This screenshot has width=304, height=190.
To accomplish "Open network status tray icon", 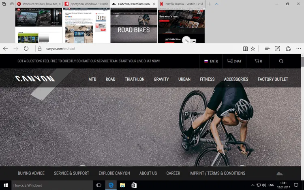I will [x=259, y=186].
